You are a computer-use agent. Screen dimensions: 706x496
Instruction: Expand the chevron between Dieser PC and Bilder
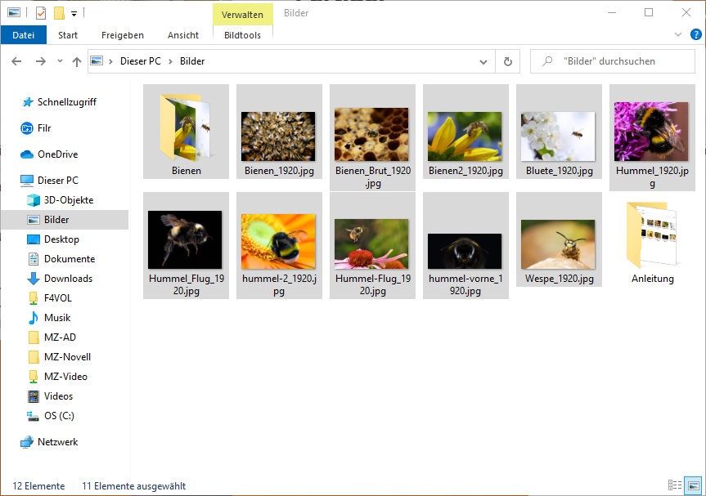click(170, 61)
